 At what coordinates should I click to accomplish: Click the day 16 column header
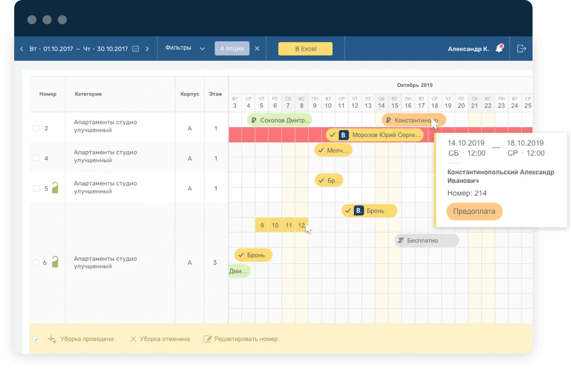point(408,103)
